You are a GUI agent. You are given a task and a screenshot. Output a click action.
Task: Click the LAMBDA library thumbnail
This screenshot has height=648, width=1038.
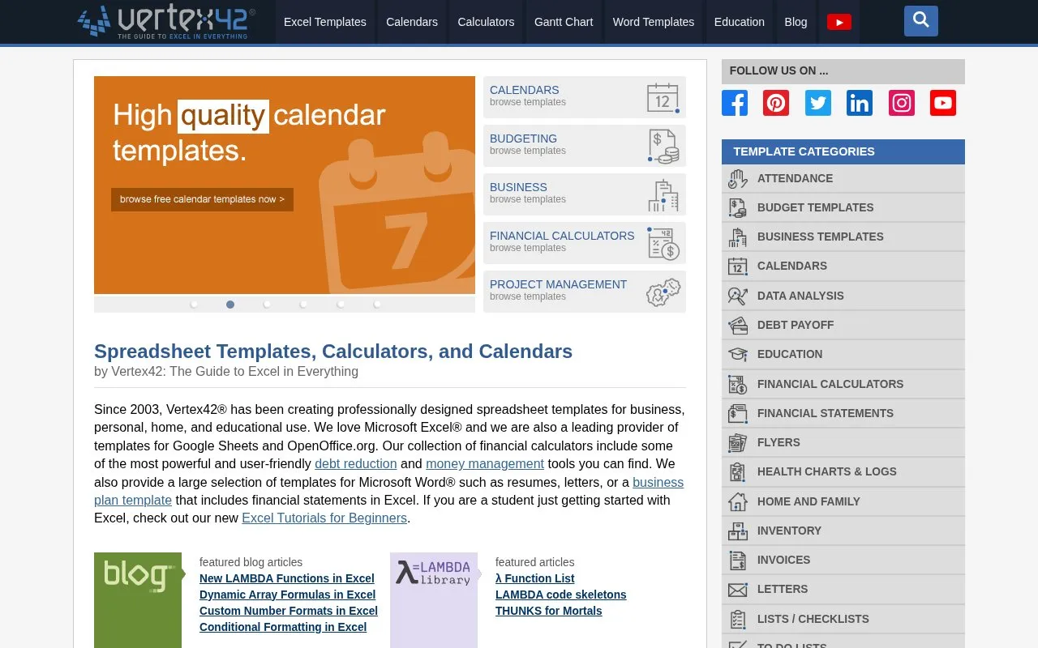[x=434, y=600]
